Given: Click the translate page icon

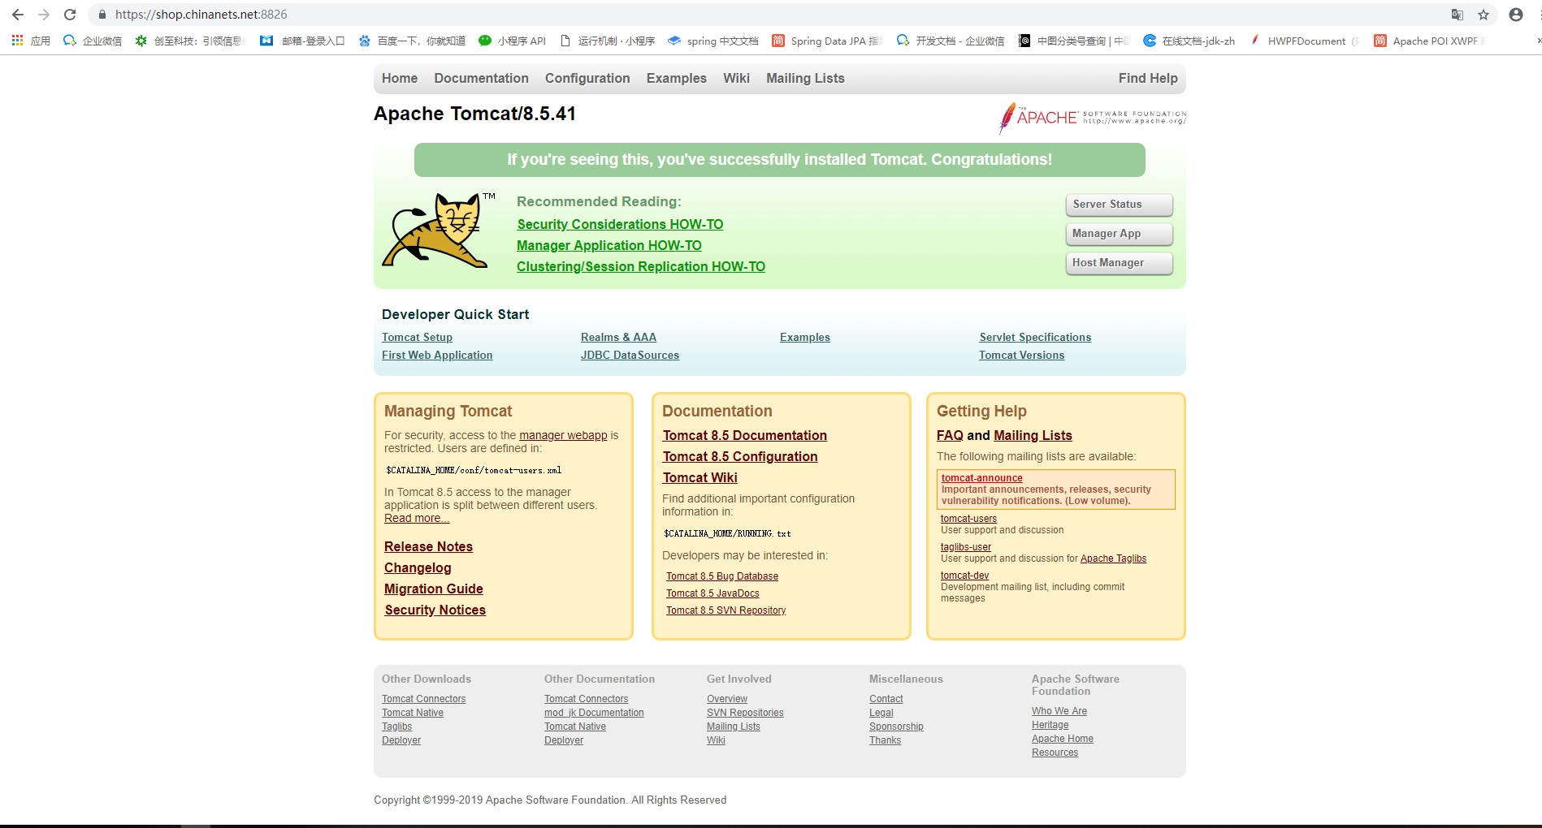Looking at the screenshot, I should (x=1458, y=15).
